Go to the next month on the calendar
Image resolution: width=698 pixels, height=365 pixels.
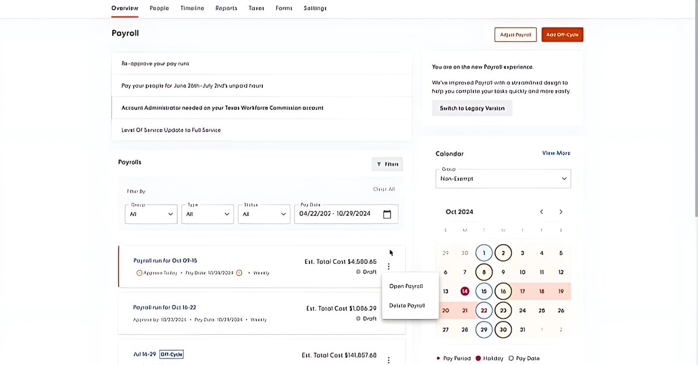pyautogui.click(x=560, y=212)
